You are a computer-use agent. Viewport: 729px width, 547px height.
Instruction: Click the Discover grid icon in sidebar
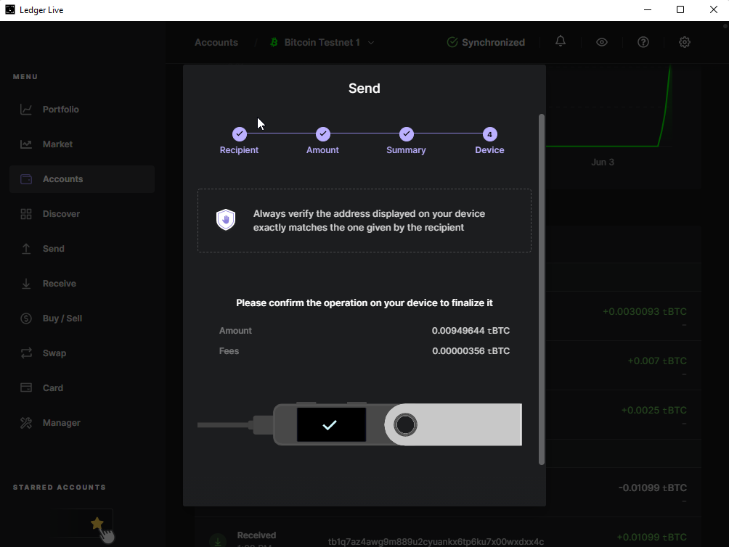point(26,214)
